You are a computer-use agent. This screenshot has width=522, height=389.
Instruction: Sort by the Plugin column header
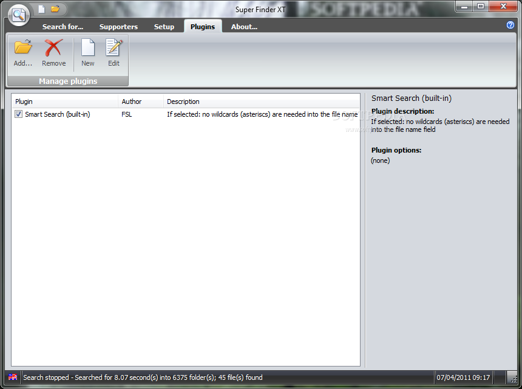tap(65, 102)
